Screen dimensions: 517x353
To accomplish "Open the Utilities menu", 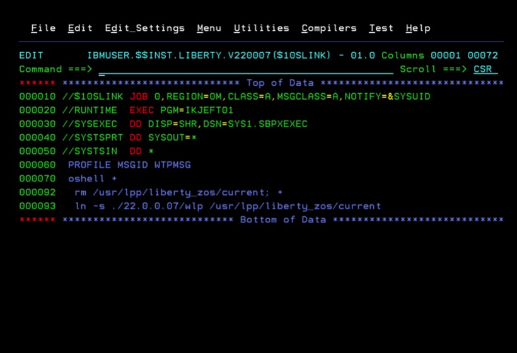I will click(x=262, y=28).
